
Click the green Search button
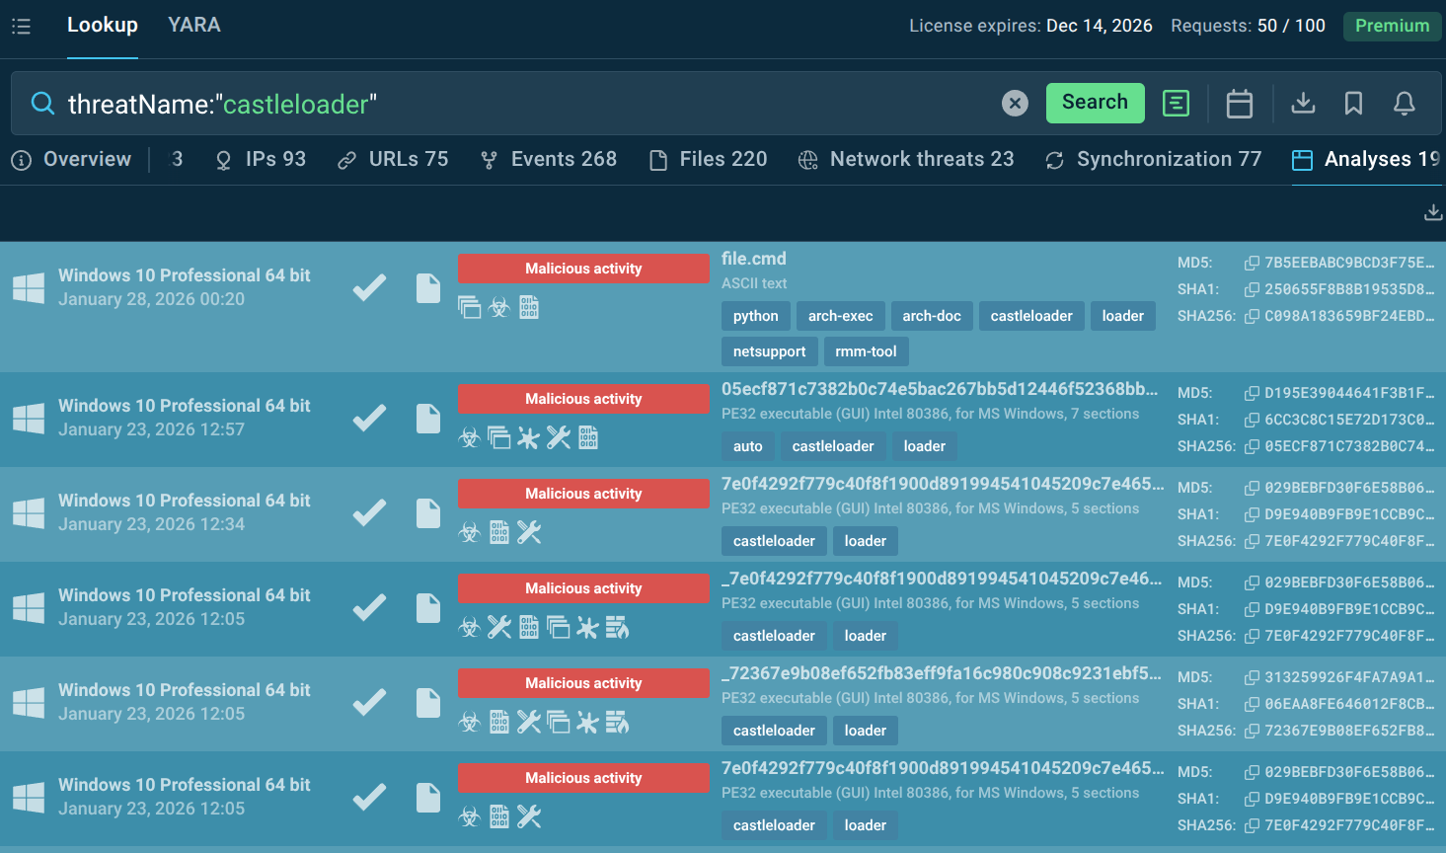(1095, 103)
